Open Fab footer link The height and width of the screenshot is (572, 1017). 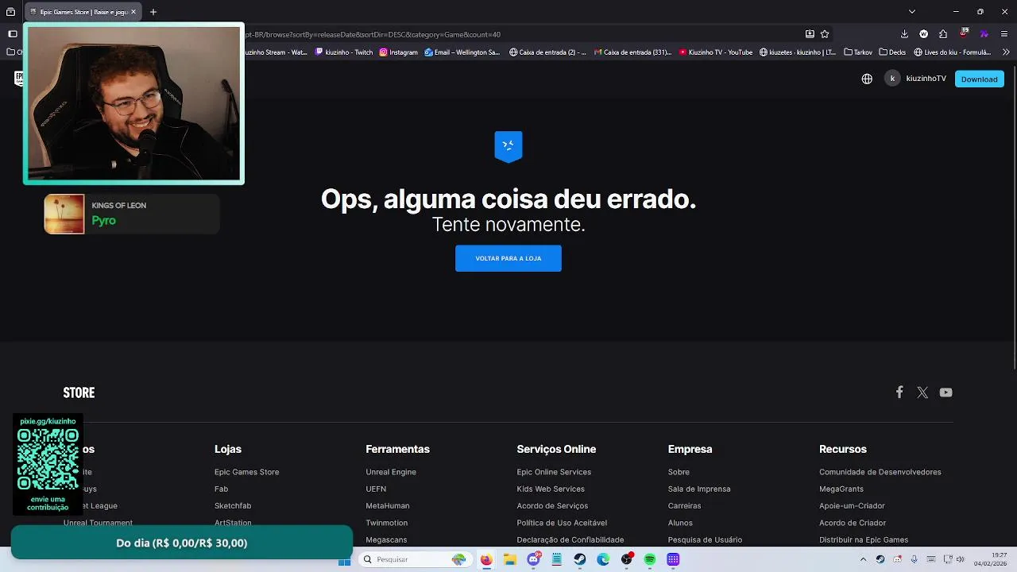point(221,489)
